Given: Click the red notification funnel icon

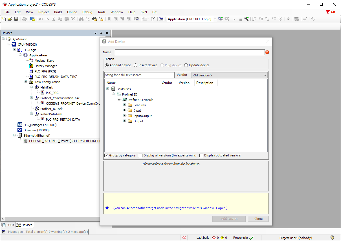Looking at the screenshot, I should 328,12.
